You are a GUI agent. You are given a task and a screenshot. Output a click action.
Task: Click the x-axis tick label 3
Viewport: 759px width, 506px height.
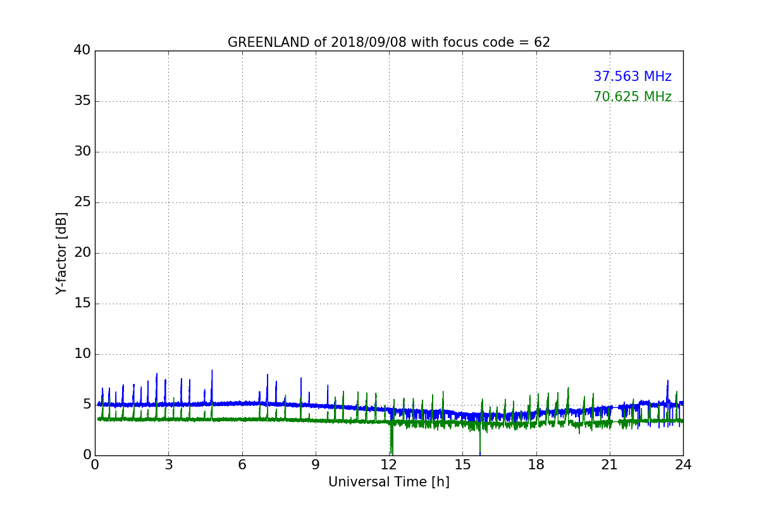coord(168,465)
